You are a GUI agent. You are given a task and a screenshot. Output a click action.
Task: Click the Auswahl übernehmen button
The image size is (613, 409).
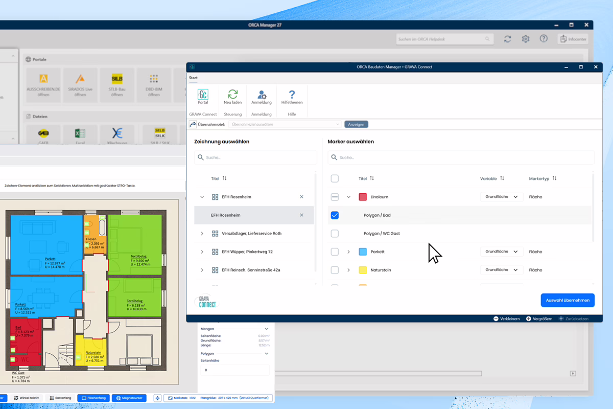567,300
